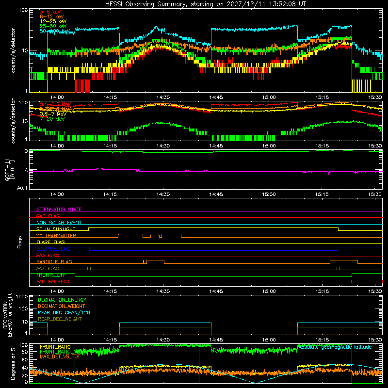Click counts/s/detector axis title of top panel
Screen dimensions: 388x388
click(13, 50)
